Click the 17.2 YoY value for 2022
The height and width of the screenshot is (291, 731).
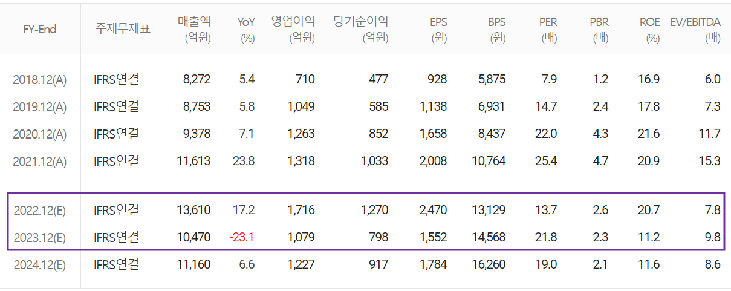[x=244, y=210]
